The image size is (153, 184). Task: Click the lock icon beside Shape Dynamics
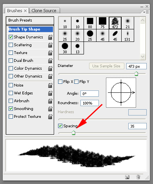(x=50, y=37)
